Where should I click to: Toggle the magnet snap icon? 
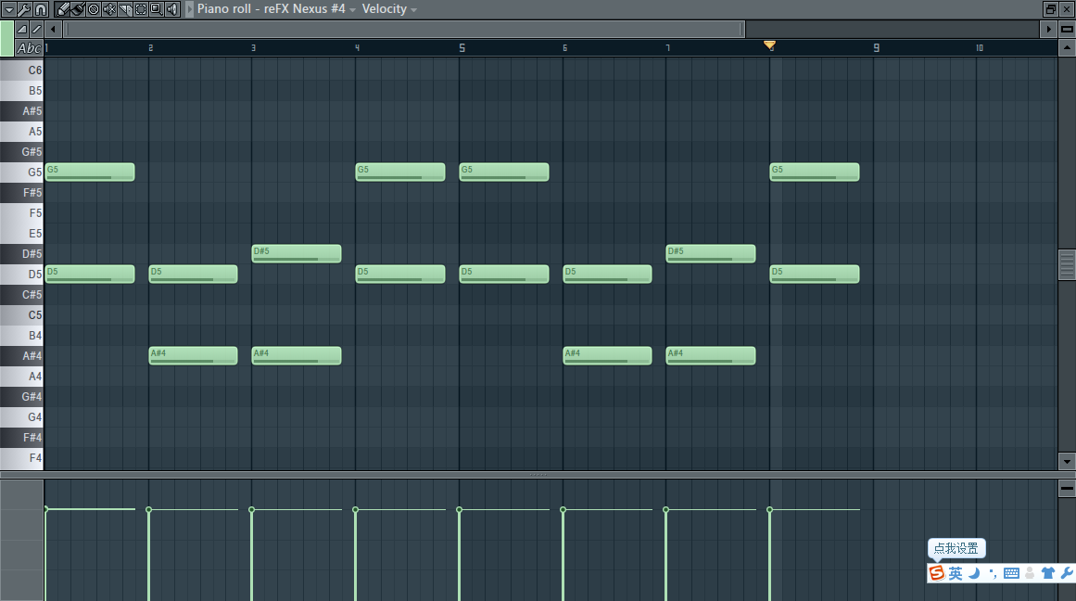(x=41, y=9)
